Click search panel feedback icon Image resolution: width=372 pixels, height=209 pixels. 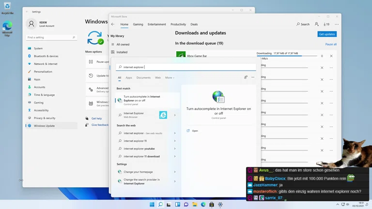point(246,77)
